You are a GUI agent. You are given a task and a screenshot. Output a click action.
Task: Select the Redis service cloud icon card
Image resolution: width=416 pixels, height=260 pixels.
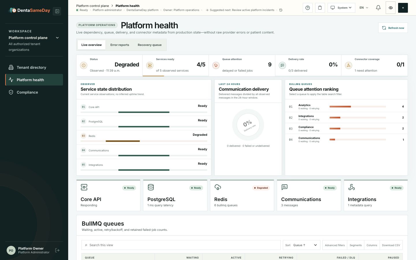tap(242, 196)
